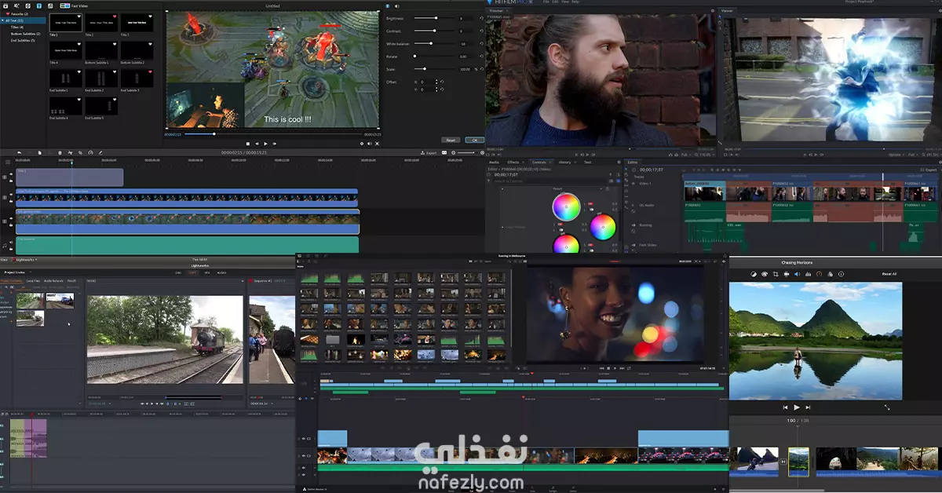Open the File menu in HitFilm

pyautogui.click(x=546, y=2)
